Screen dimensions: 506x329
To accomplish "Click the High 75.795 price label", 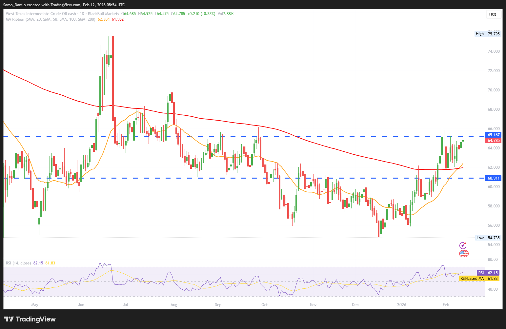I will 488,34.
